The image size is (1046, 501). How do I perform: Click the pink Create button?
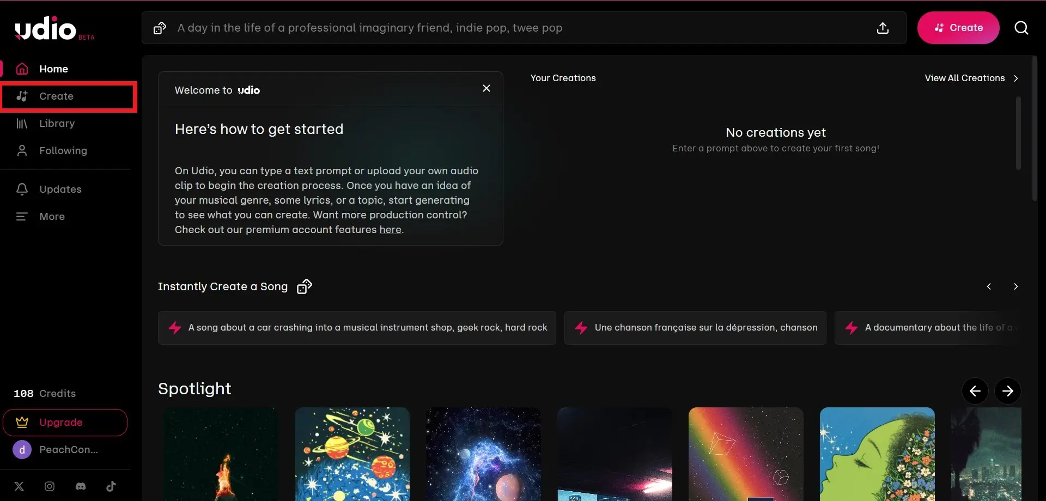[958, 28]
